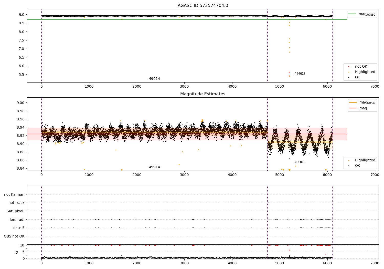
Task: Click the red 'mag' legend entry in middle plot
Action: [x=358, y=108]
